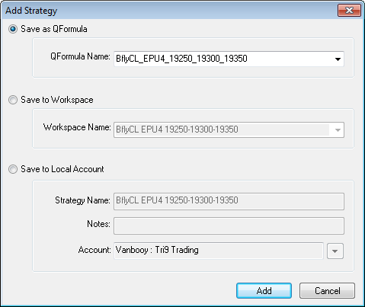Confirm with the Add button

click(x=264, y=291)
